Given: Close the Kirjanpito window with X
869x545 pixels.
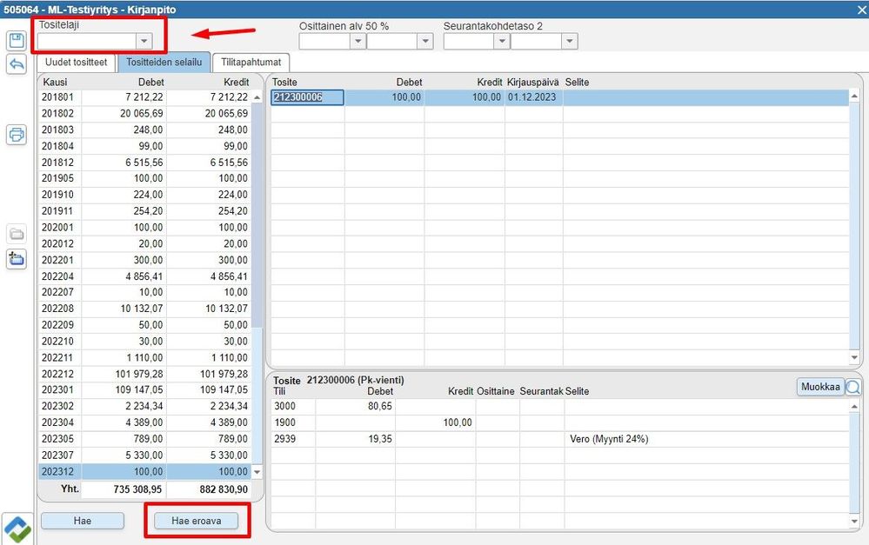Looking at the screenshot, I should coord(858,10).
